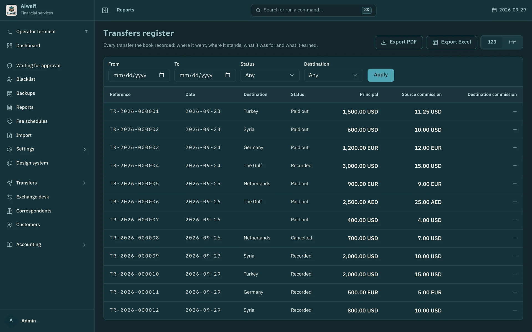The width and height of the screenshot is (532, 332).
Task: Open the Destination filter dropdown
Action: pos(333,75)
